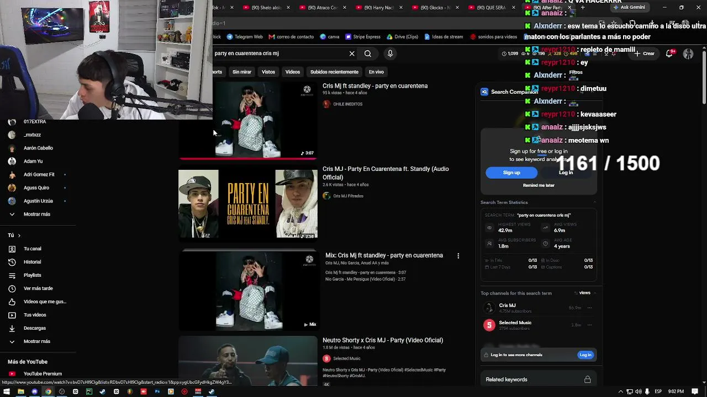Viewport: 707px width, 397px height.
Task: Open the views sort dropdown for top channels
Action: pos(582,293)
